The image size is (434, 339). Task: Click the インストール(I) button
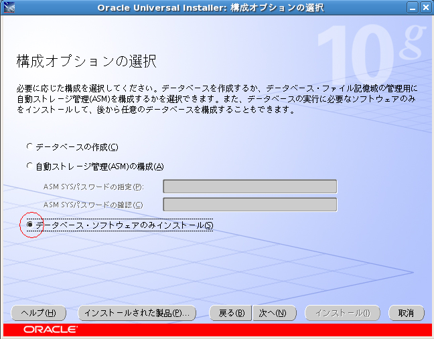342,313
